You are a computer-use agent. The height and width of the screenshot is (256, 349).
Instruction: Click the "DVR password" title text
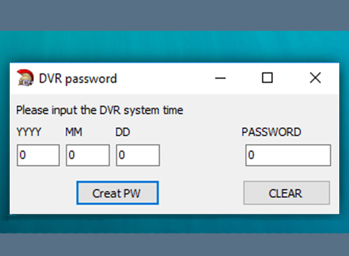pos(78,79)
